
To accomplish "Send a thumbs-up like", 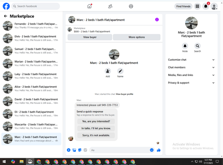I will 159,150.
